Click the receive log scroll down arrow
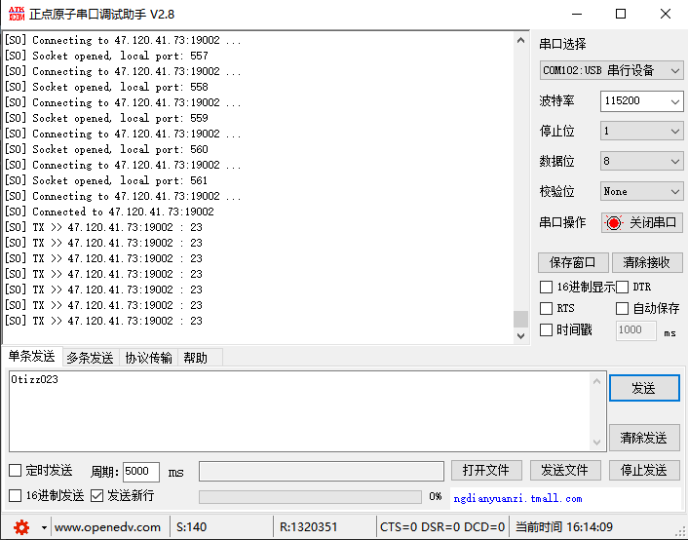The height and width of the screenshot is (540, 688). coord(520,336)
